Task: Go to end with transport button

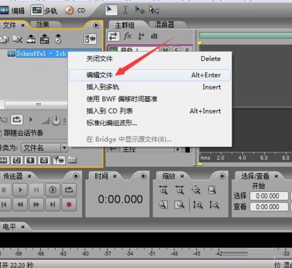Action: coord(53,205)
